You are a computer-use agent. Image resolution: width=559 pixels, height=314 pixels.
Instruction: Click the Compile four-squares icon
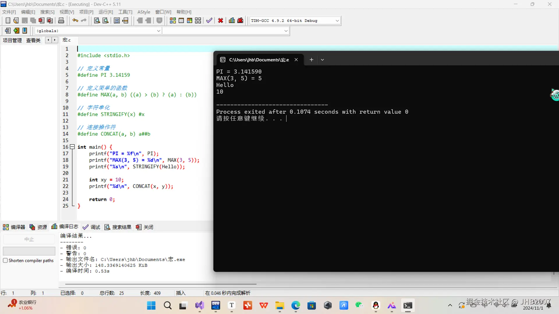(173, 21)
